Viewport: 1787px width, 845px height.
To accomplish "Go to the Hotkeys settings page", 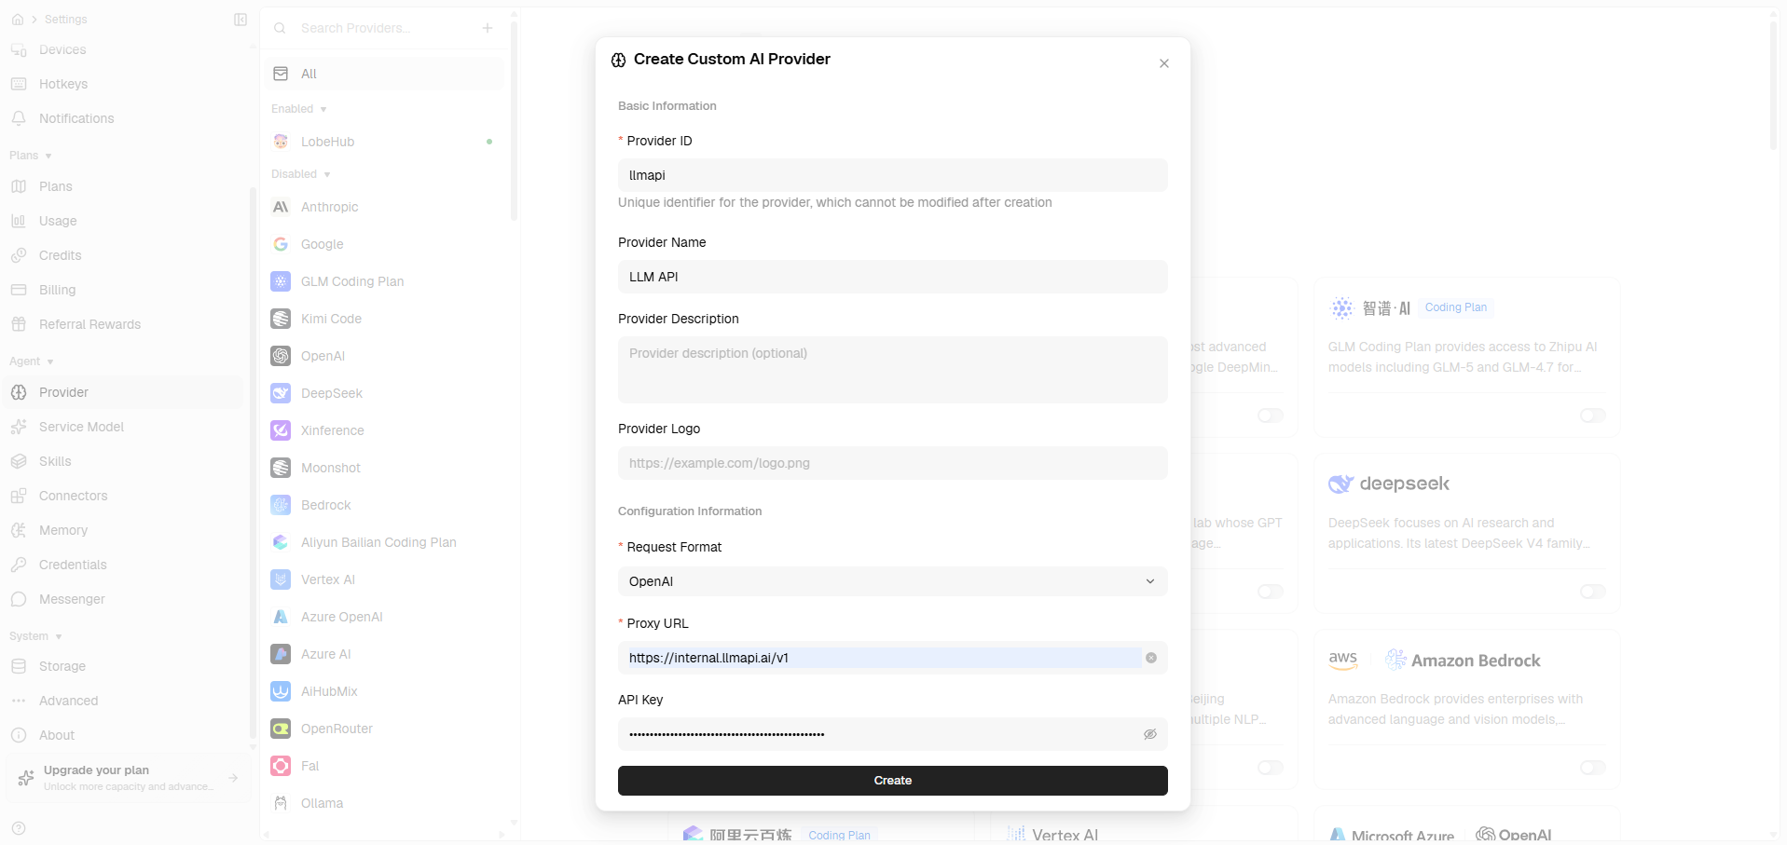I will coord(124,84).
